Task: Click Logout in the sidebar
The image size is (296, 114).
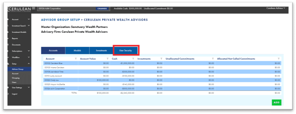Action: 15,94
